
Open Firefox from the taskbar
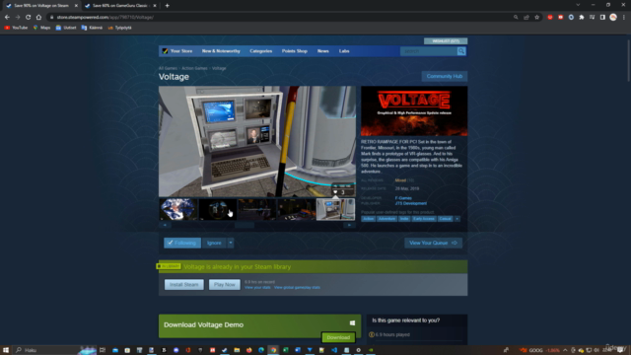click(x=249, y=350)
